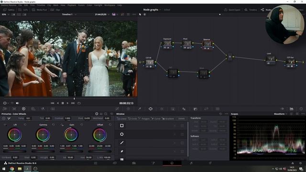The image size is (306, 172).
Task: Adjust the Gamma color wheel
Action: [x=43, y=135]
